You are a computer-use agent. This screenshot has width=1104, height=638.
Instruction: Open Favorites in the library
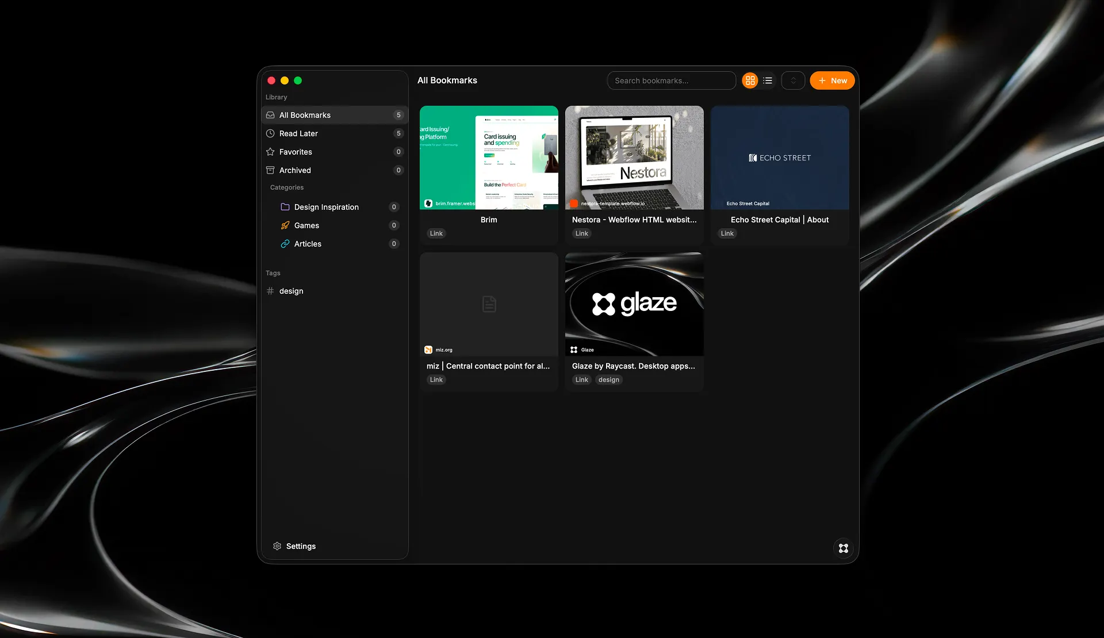tap(335, 152)
